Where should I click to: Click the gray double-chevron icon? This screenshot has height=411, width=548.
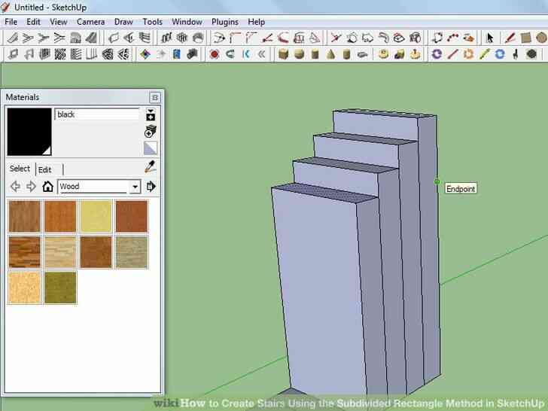point(261,54)
